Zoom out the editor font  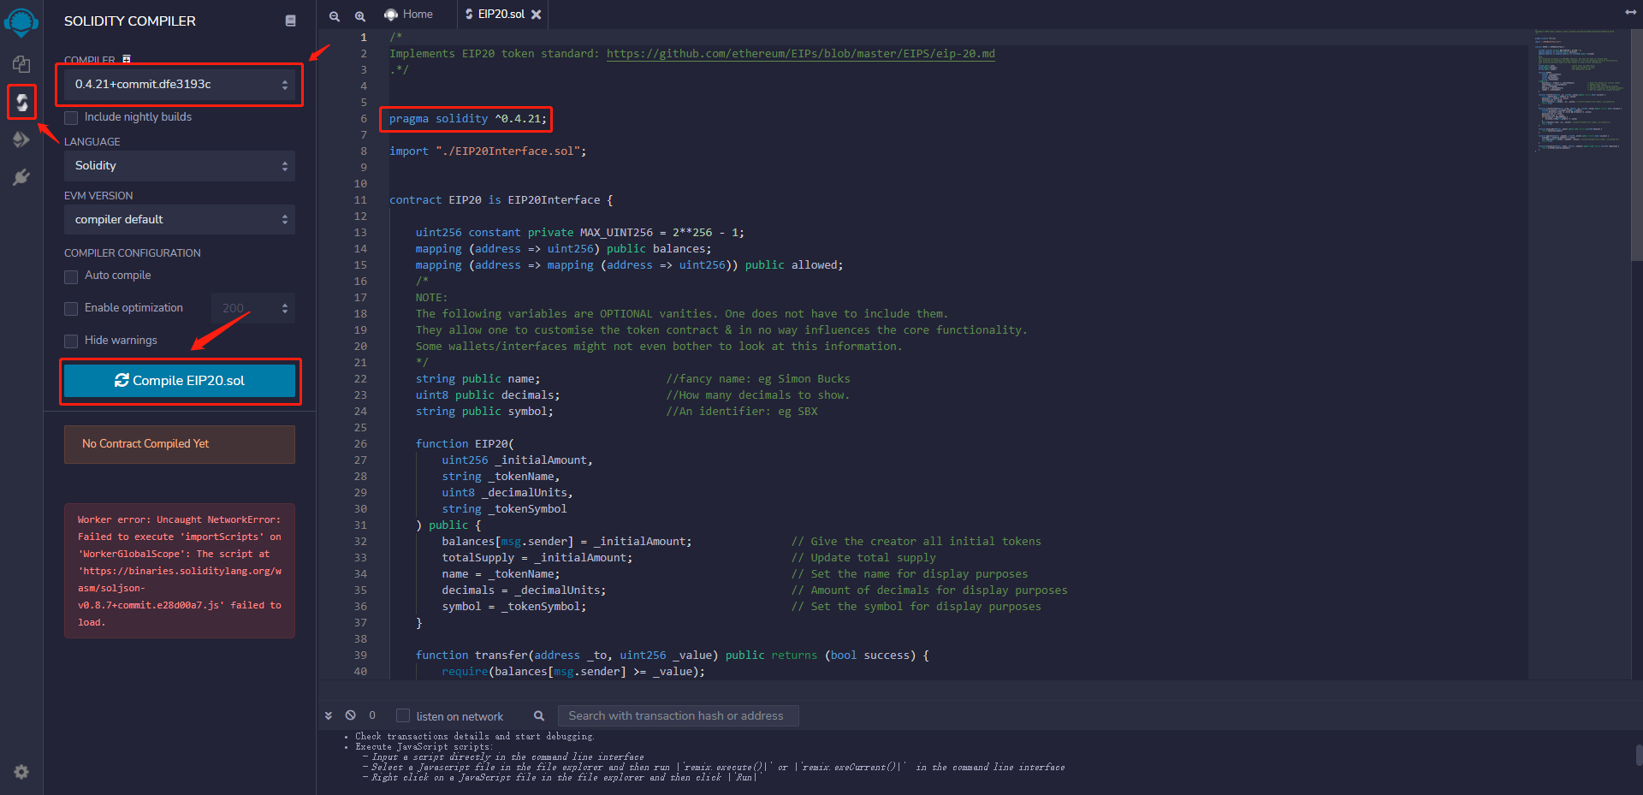point(335,15)
